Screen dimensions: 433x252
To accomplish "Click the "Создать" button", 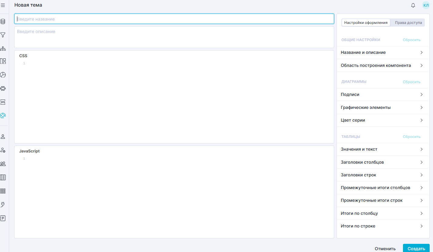I will coord(416,248).
